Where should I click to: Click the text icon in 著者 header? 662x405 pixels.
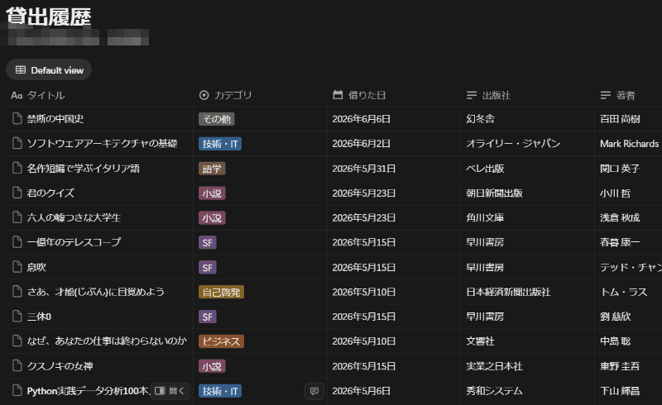606,95
